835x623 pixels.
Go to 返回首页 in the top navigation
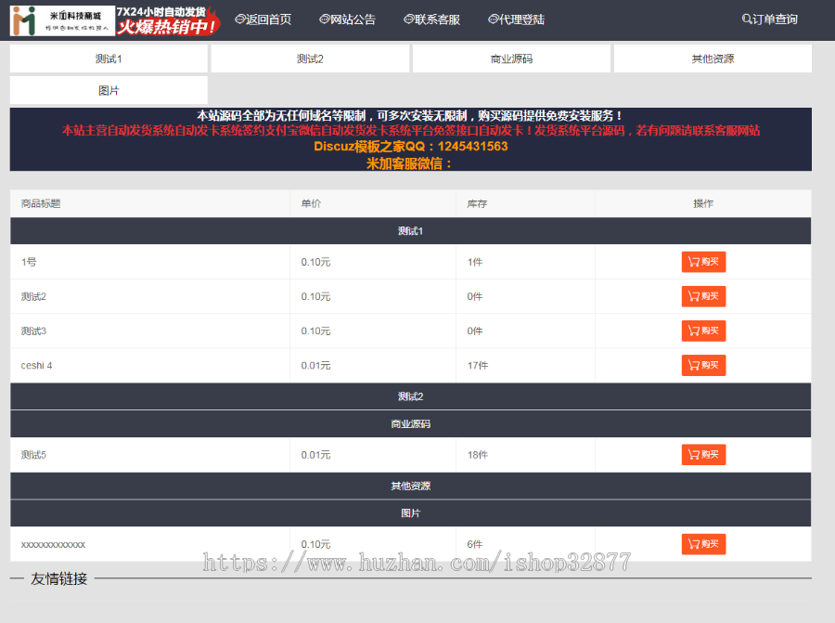click(x=263, y=19)
